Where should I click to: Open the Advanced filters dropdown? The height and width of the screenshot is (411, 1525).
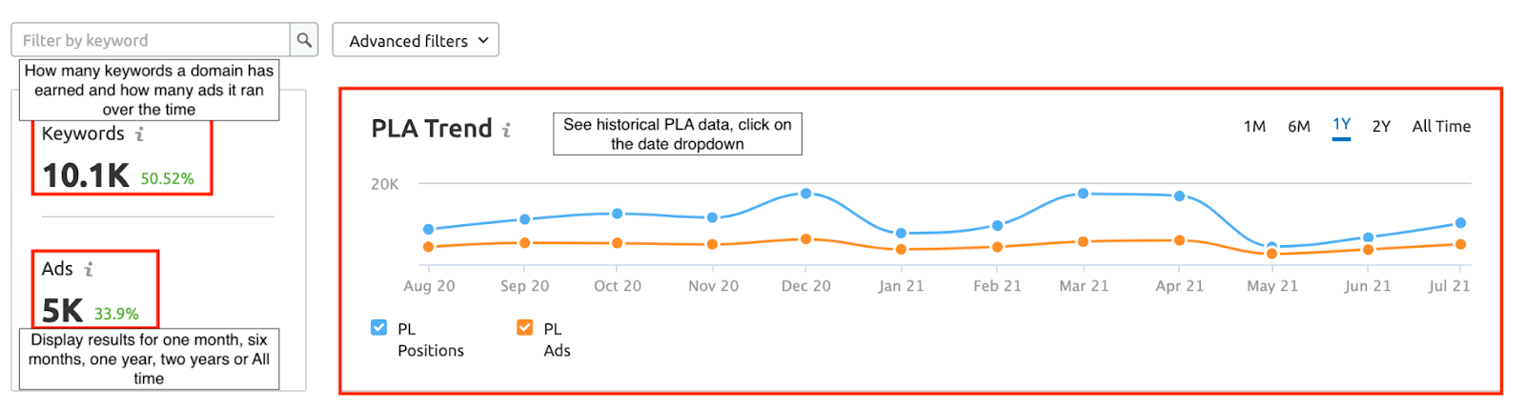416,40
